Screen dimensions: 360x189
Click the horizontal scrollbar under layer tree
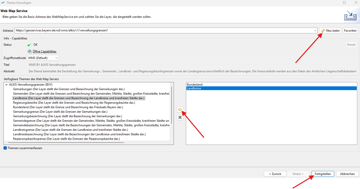65,143
